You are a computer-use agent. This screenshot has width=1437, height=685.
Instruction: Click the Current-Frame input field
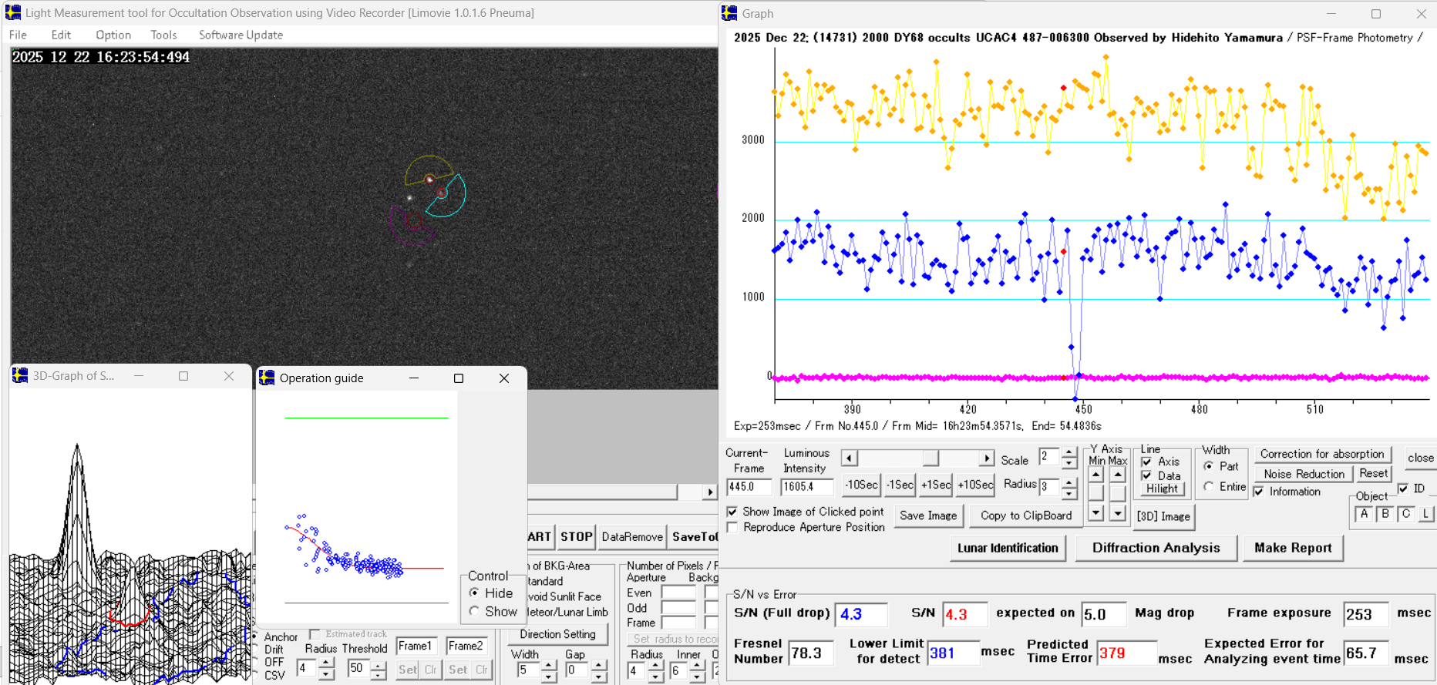click(x=748, y=487)
